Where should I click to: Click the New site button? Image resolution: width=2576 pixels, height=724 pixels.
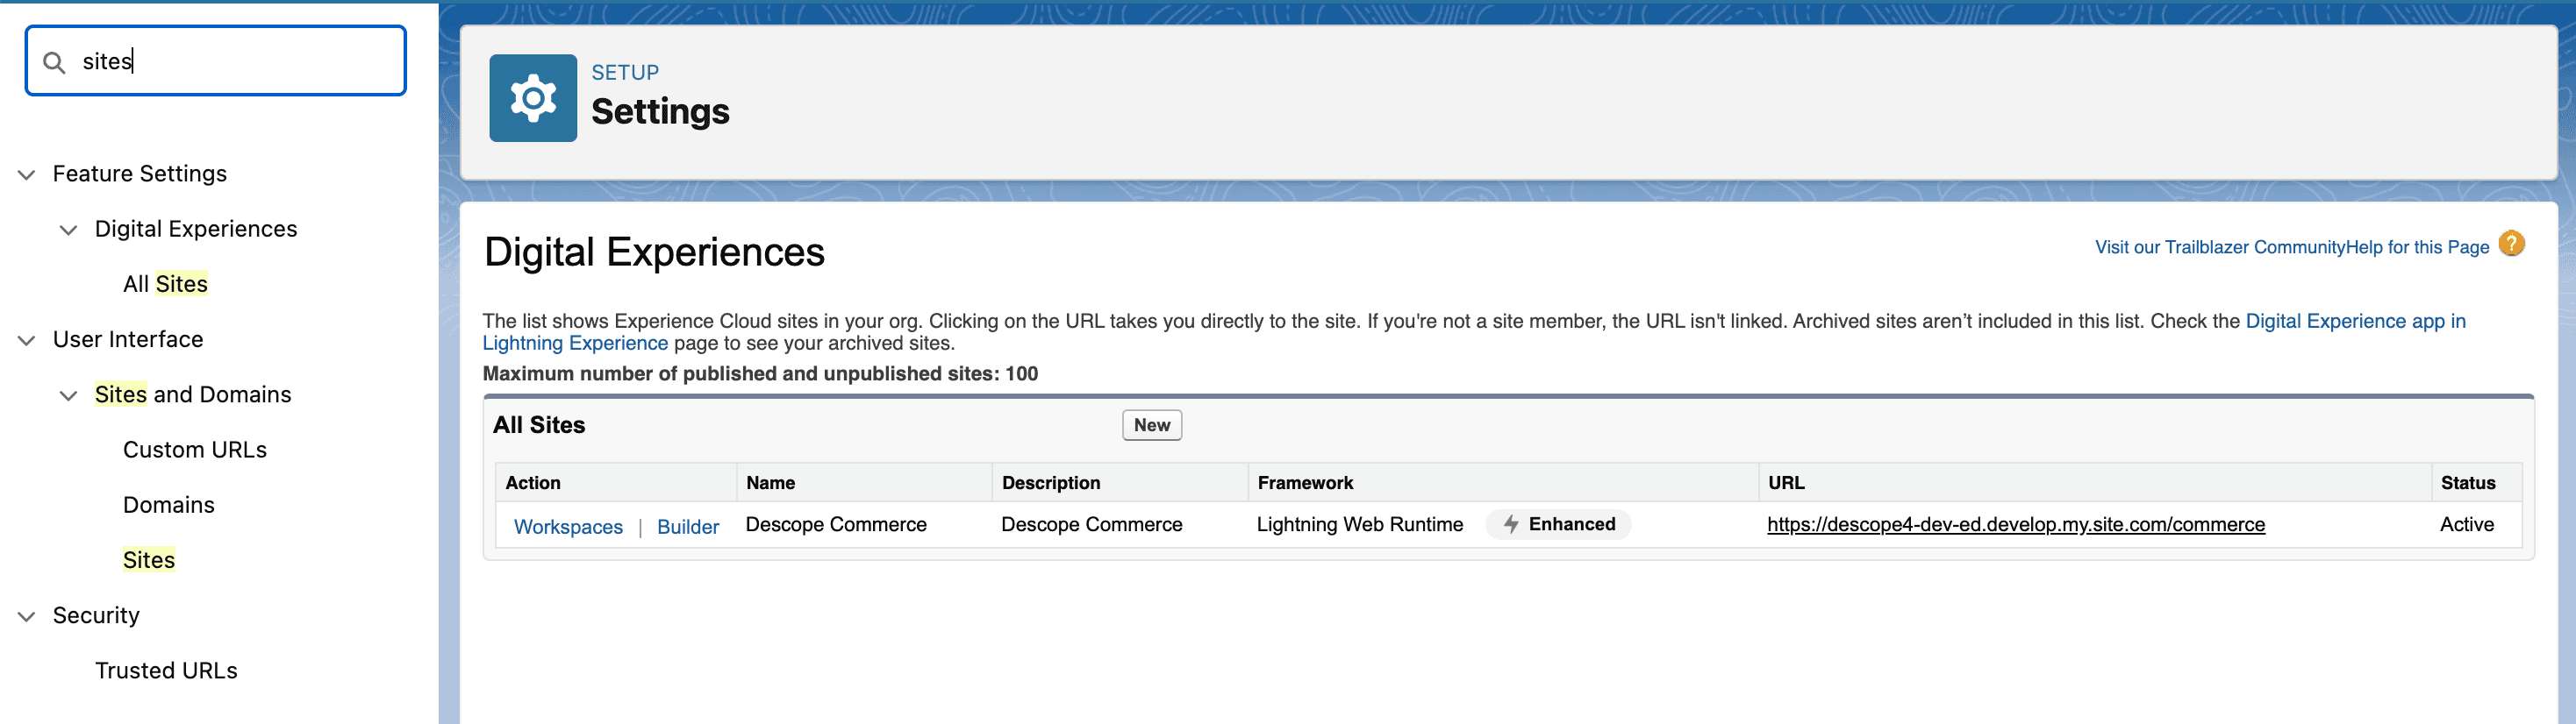point(1151,425)
